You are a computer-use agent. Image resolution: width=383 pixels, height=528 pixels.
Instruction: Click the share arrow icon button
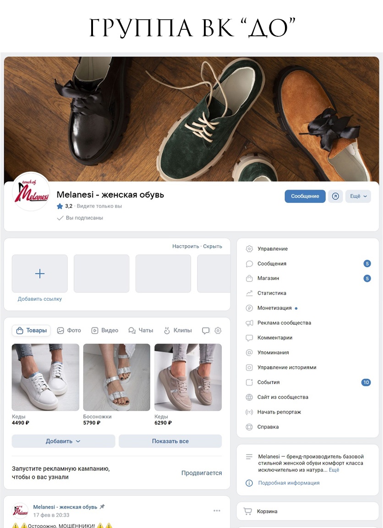335,196
